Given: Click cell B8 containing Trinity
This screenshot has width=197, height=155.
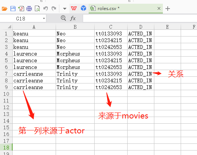Looking at the screenshot, I should [75, 80].
